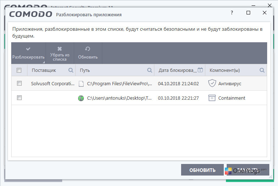Select date 03.10.2018 22:21:27

click(x=178, y=98)
